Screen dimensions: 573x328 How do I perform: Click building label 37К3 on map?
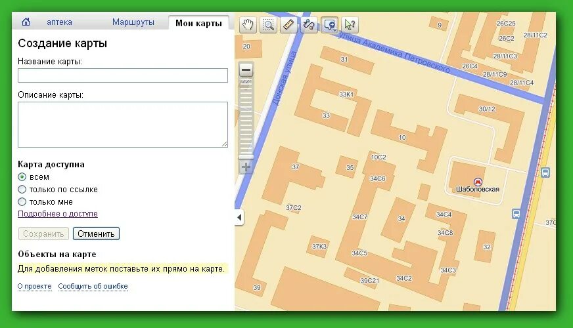(319, 247)
